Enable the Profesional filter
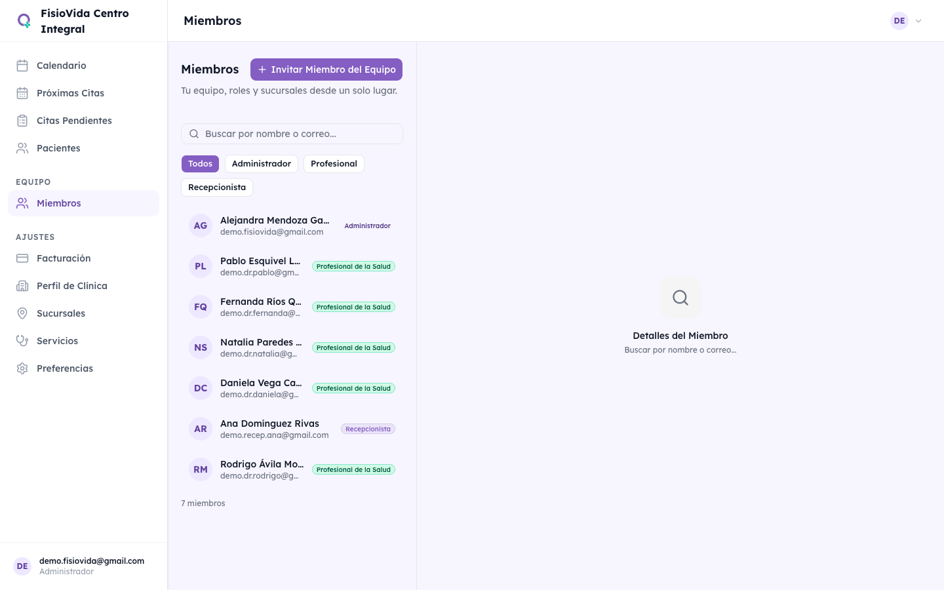The height and width of the screenshot is (590, 944). tap(334, 164)
